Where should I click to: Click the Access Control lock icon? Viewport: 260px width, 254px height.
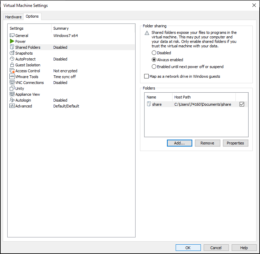click(x=12, y=71)
